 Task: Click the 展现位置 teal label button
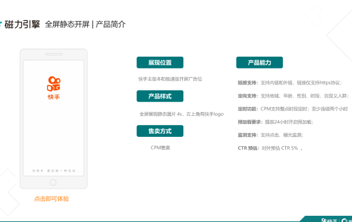point(160,62)
